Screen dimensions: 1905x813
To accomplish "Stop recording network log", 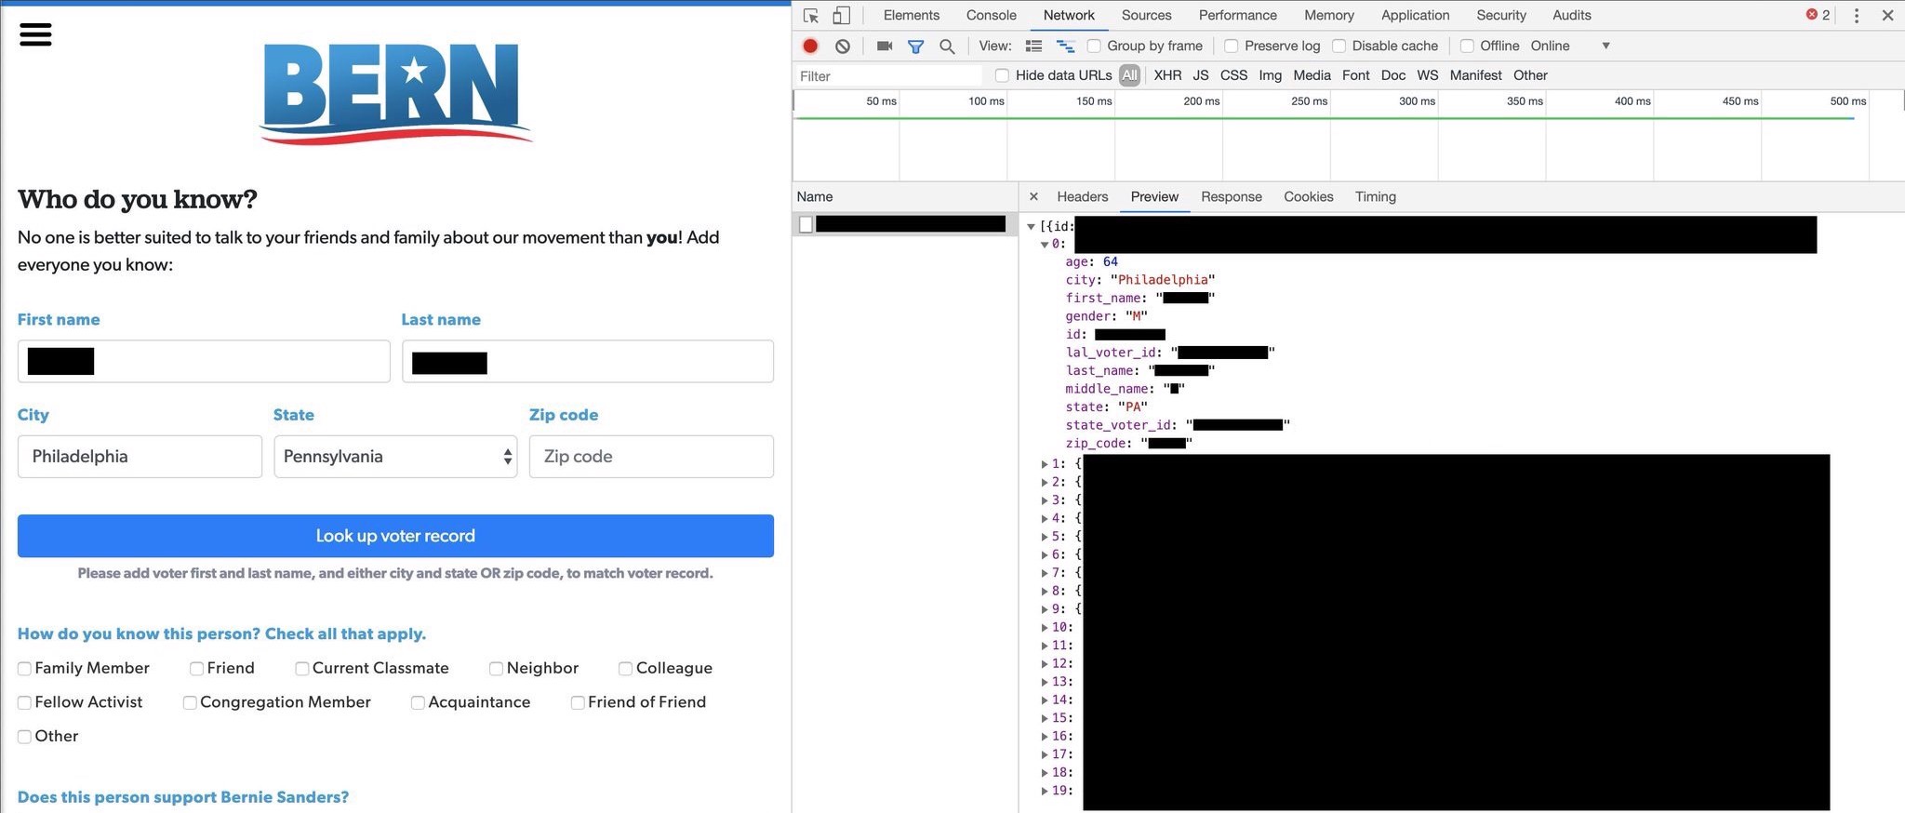I will click(x=810, y=46).
